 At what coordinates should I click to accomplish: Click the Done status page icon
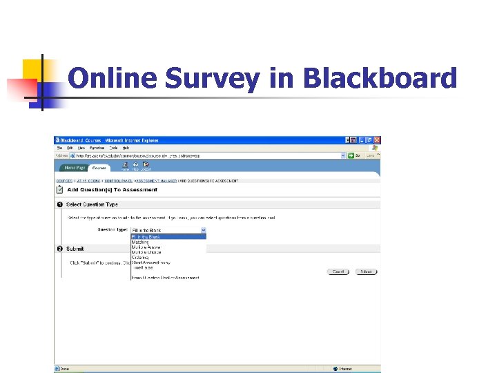point(57,369)
